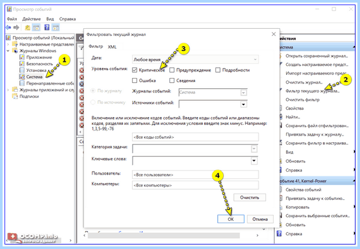Click the Отмена button
360x249 pixels.
pyautogui.click(x=260, y=219)
